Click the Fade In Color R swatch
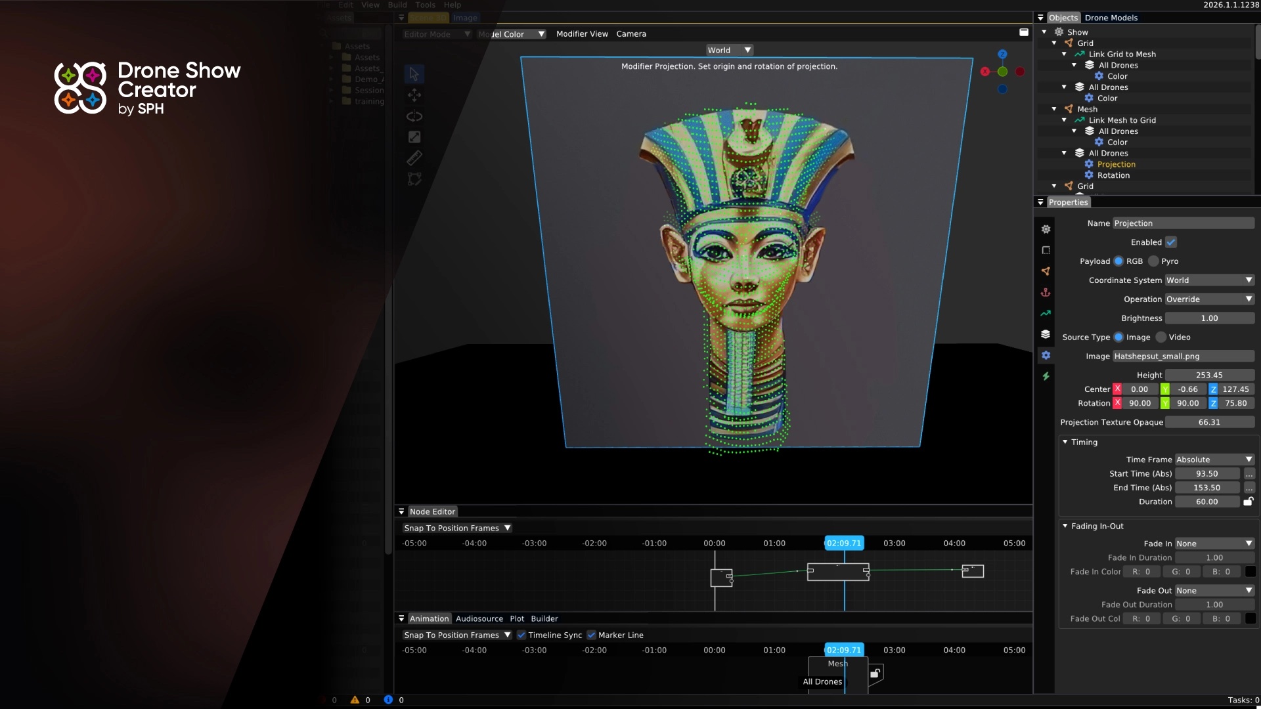Screen dimensions: 1261x709 [x=1141, y=572]
